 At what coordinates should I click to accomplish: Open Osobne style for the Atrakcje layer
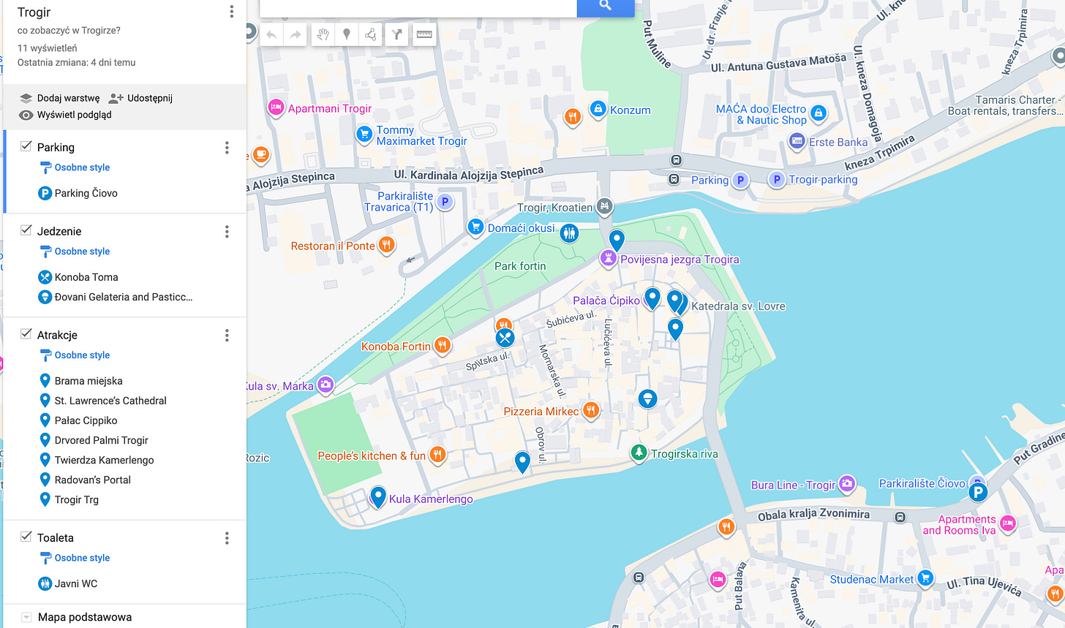coord(75,355)
